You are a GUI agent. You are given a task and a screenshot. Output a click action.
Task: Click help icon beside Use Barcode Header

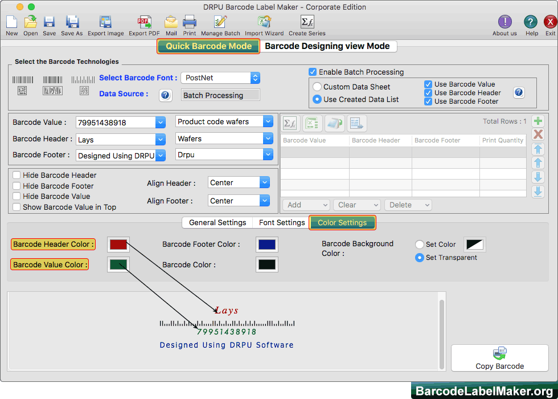519,92
